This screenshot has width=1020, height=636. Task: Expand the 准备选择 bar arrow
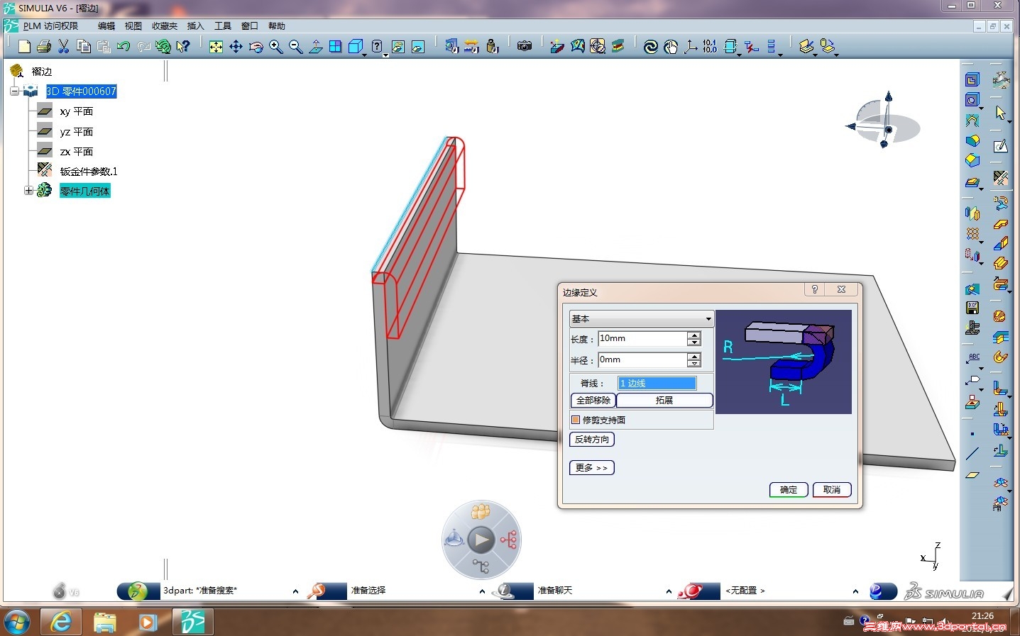(482, 591)
